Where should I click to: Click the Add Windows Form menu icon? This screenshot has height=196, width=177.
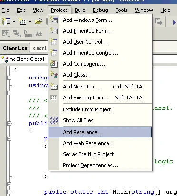(54, 20)
